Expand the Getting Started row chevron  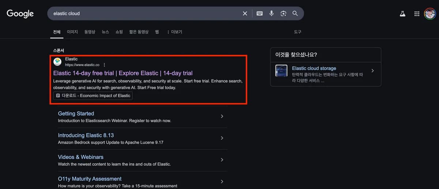point(222,116)
